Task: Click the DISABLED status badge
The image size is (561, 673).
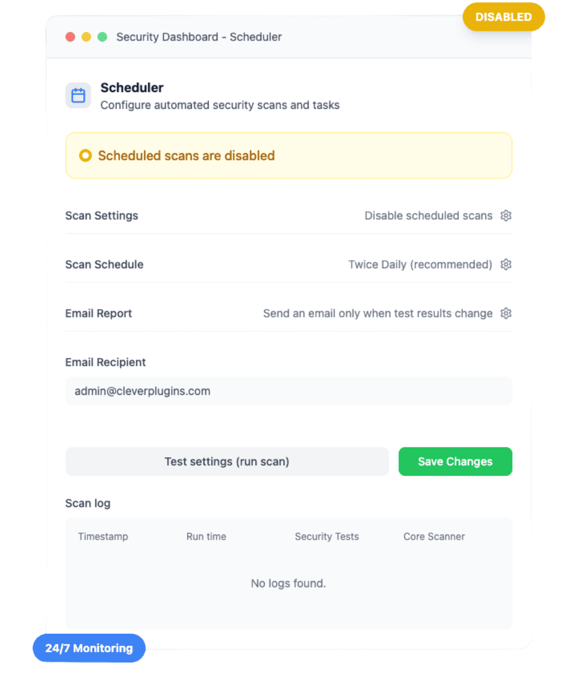Action: tap(503, 17)
